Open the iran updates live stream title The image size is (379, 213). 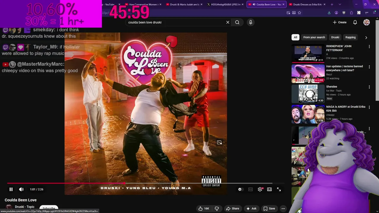[x=344, y=68]
